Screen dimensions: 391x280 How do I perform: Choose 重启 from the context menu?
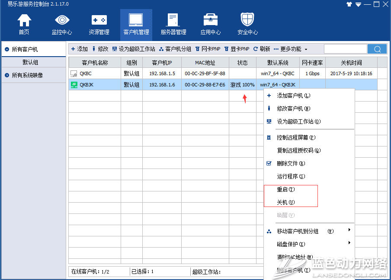click(x=285, y=189)
